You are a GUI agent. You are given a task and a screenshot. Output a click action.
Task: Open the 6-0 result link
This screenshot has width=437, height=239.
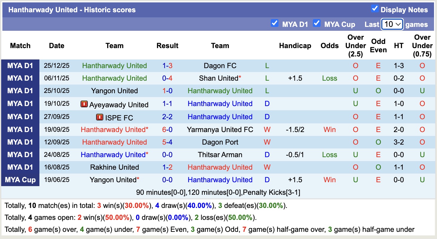pos(167,129)
